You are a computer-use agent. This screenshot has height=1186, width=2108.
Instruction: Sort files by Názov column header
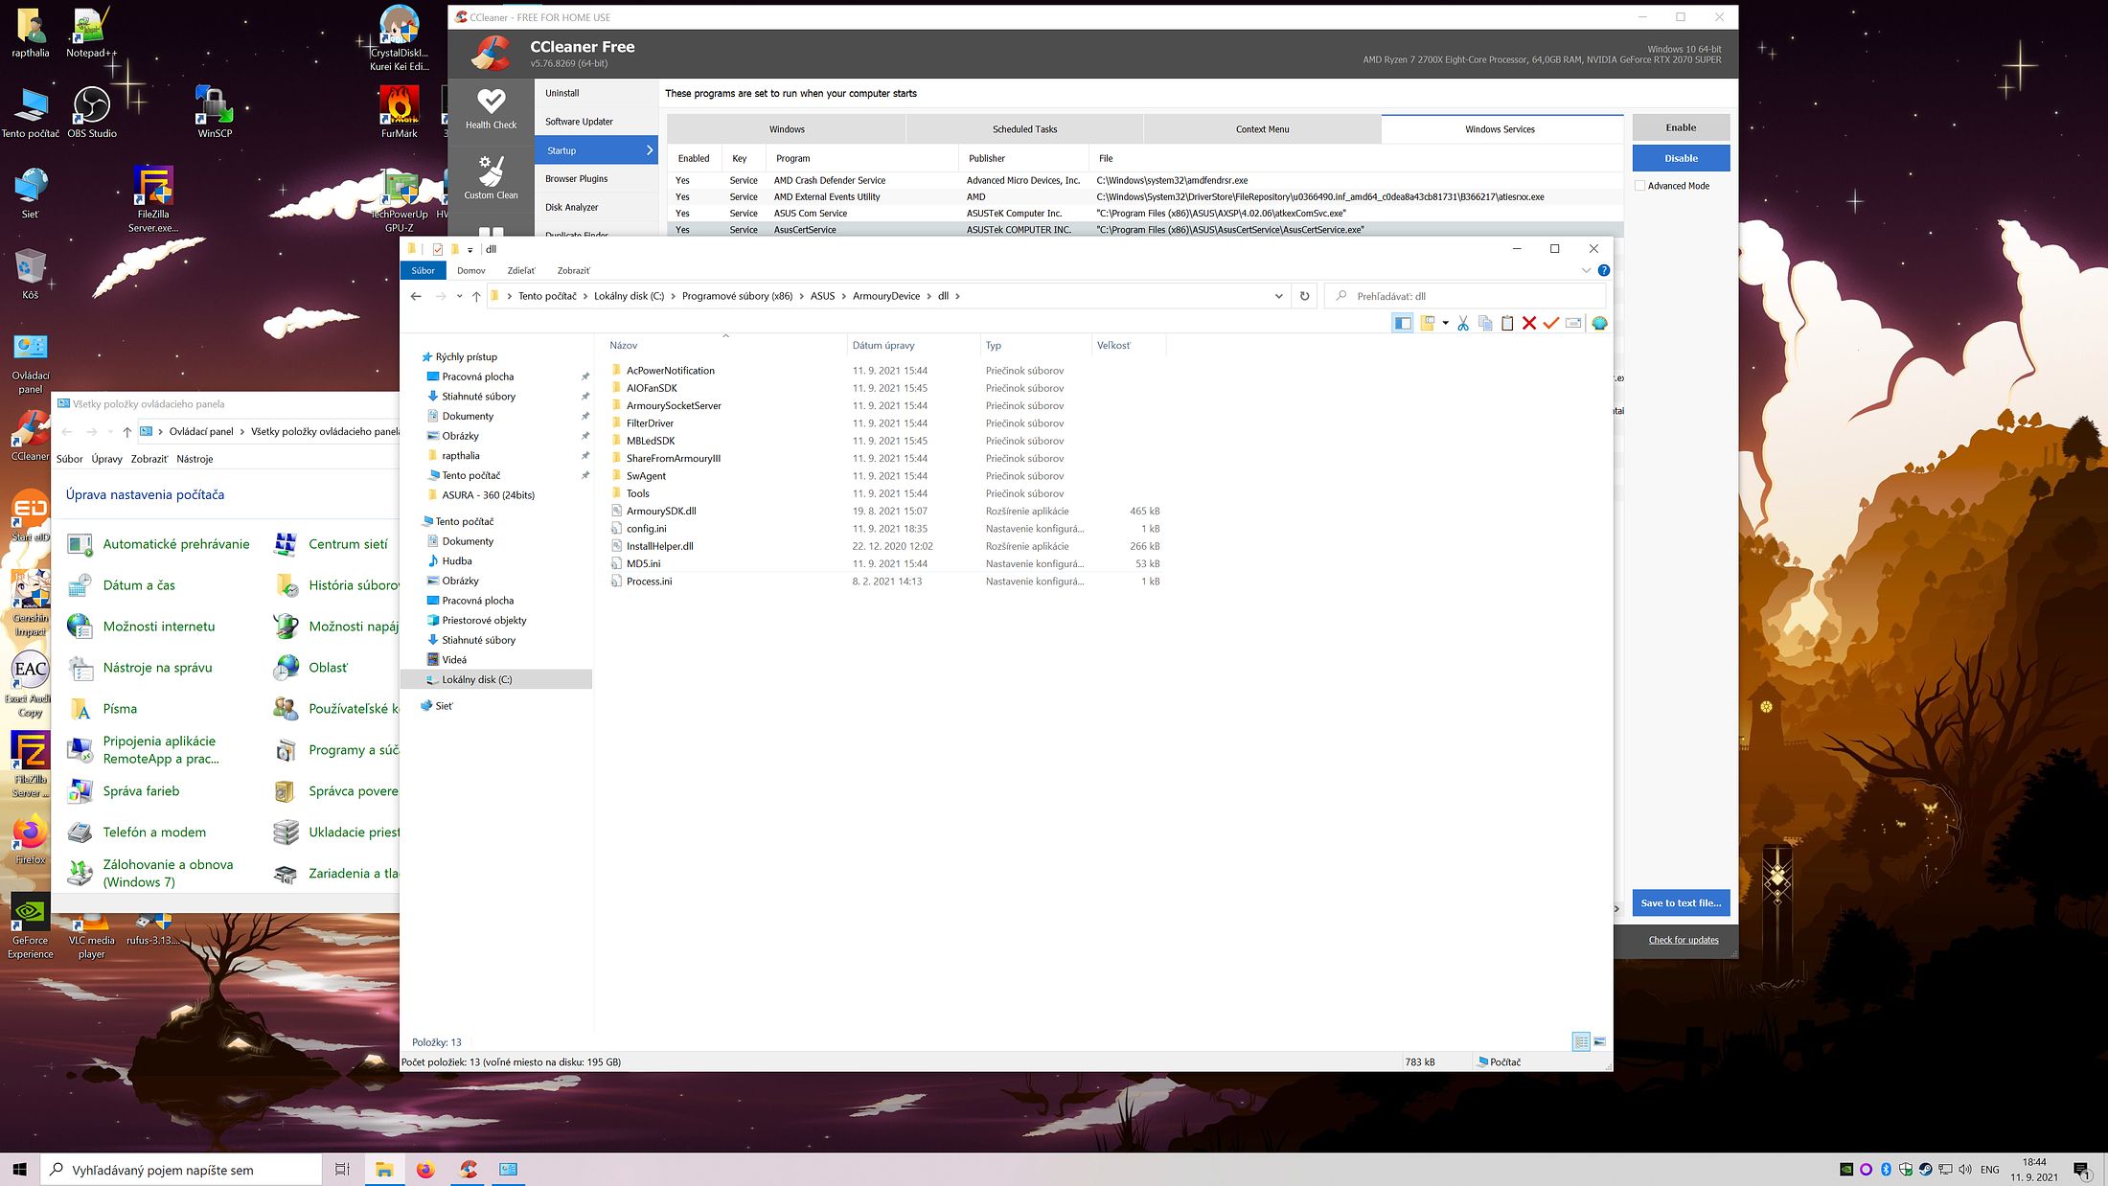click(624, 346)
